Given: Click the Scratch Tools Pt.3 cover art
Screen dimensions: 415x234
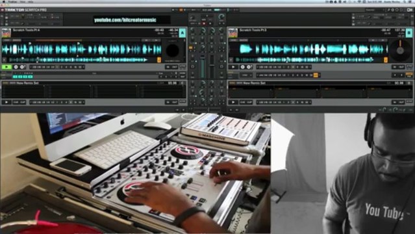Looking at the screenshot, I should (233, 33).
